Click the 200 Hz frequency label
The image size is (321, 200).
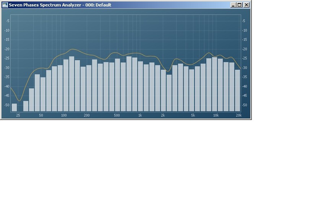coord(87,115)
